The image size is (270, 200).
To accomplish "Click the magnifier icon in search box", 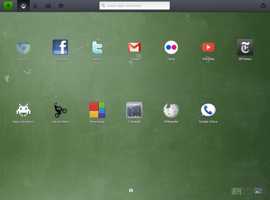I will [x=103, y=5].
